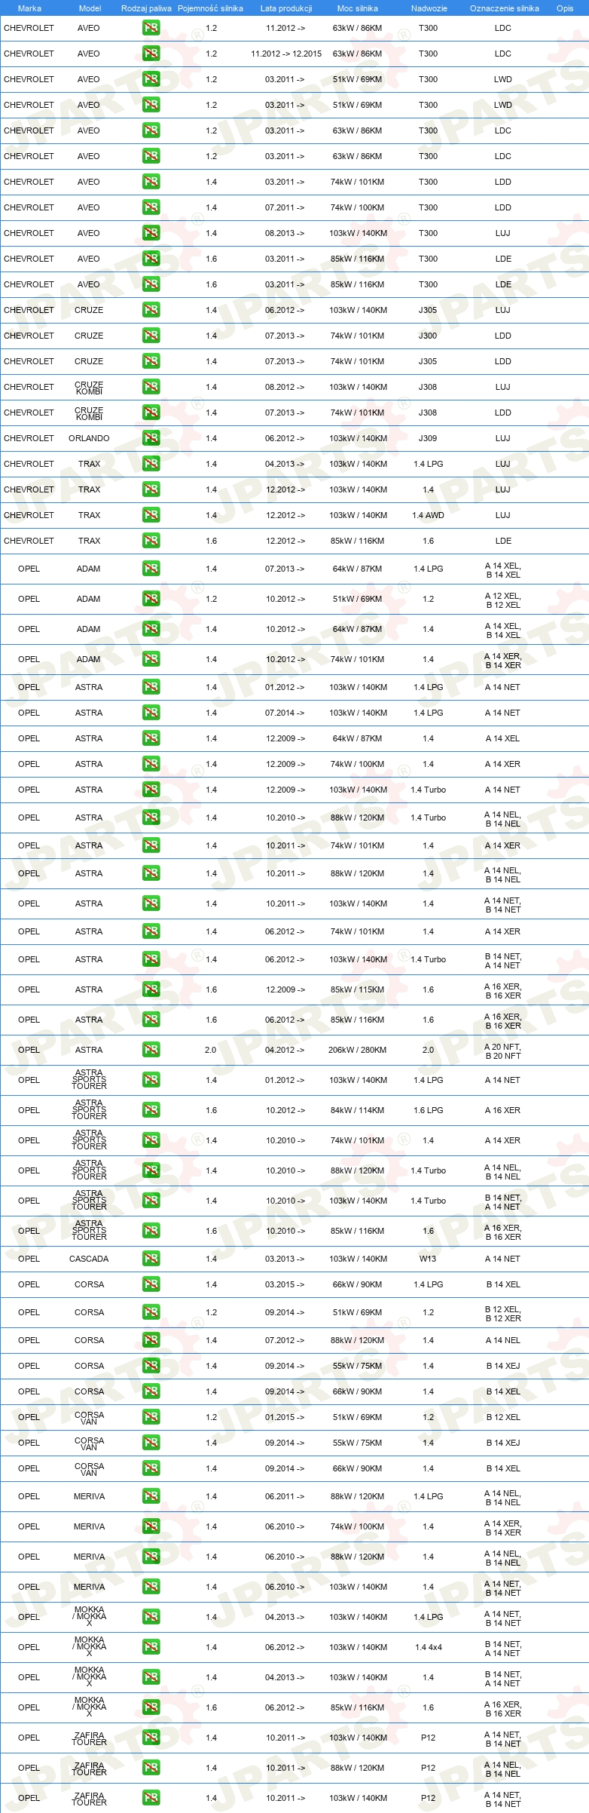589x1813 pixels.
Task: Click the 1.4 AWD body cell
Action: tap(428, 515)
